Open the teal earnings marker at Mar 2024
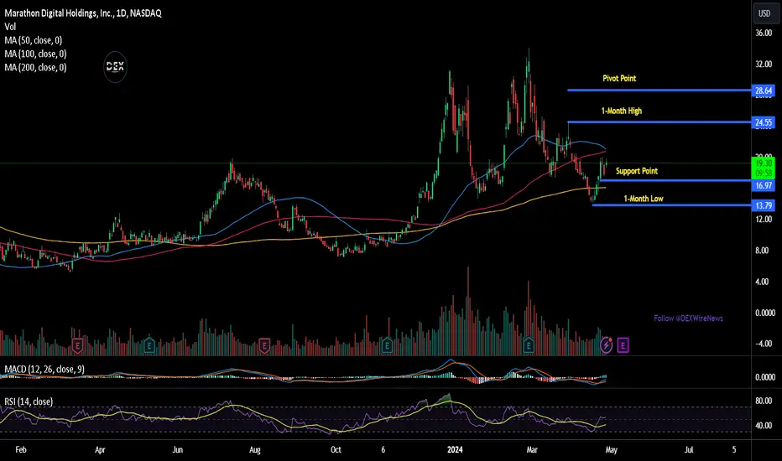Viewport: 782px width, 461px height. coord(529,344)
